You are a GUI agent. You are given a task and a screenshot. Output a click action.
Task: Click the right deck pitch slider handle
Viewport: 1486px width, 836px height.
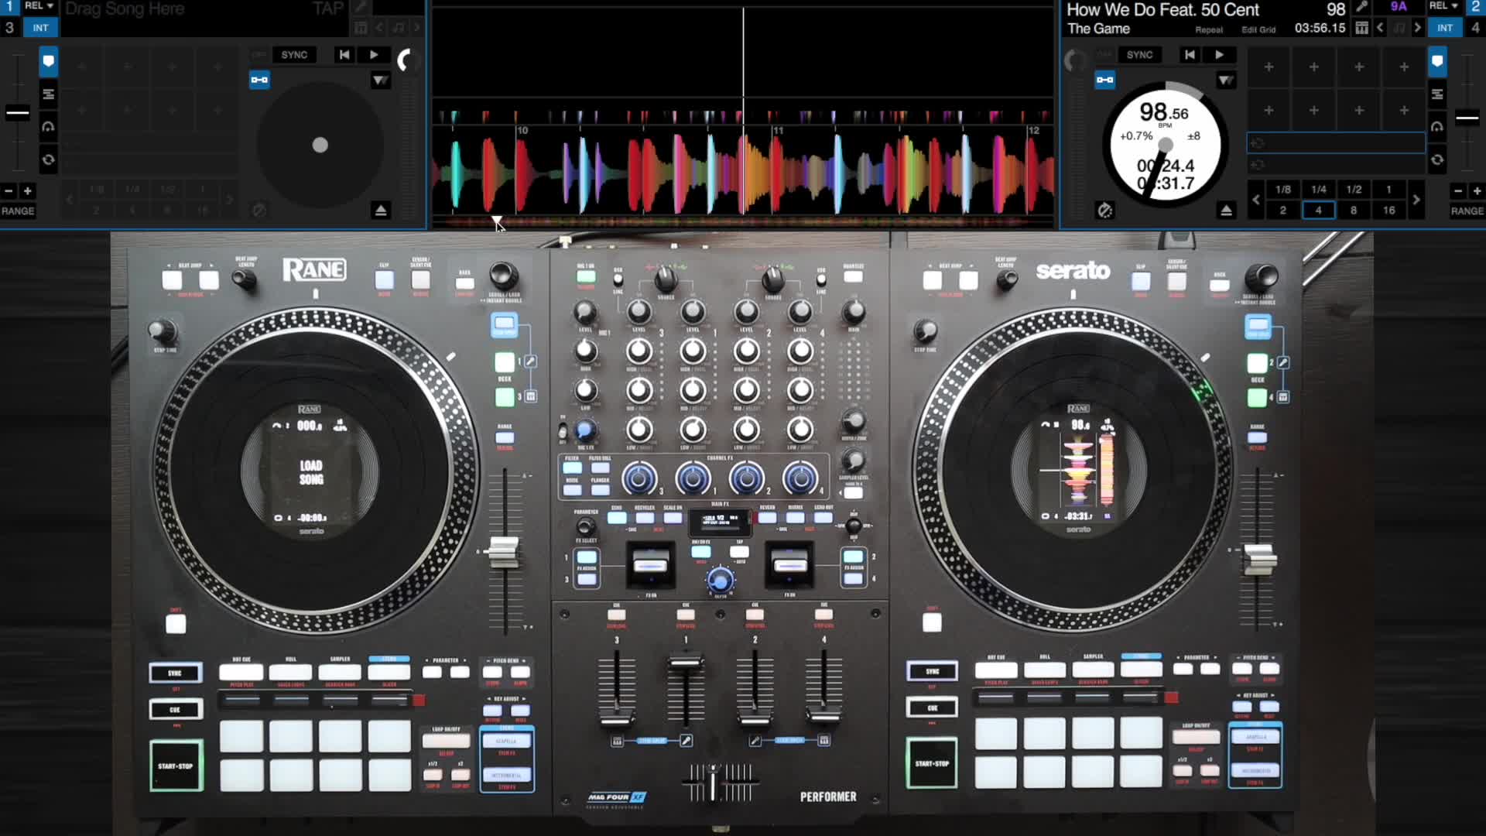click(x=1467, y=118)
